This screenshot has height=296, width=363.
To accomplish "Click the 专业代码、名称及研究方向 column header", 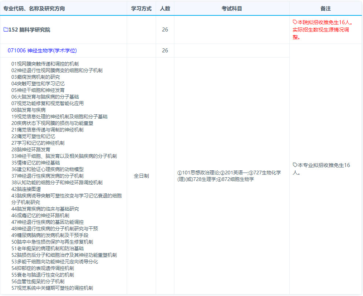I will coord(34,8).
